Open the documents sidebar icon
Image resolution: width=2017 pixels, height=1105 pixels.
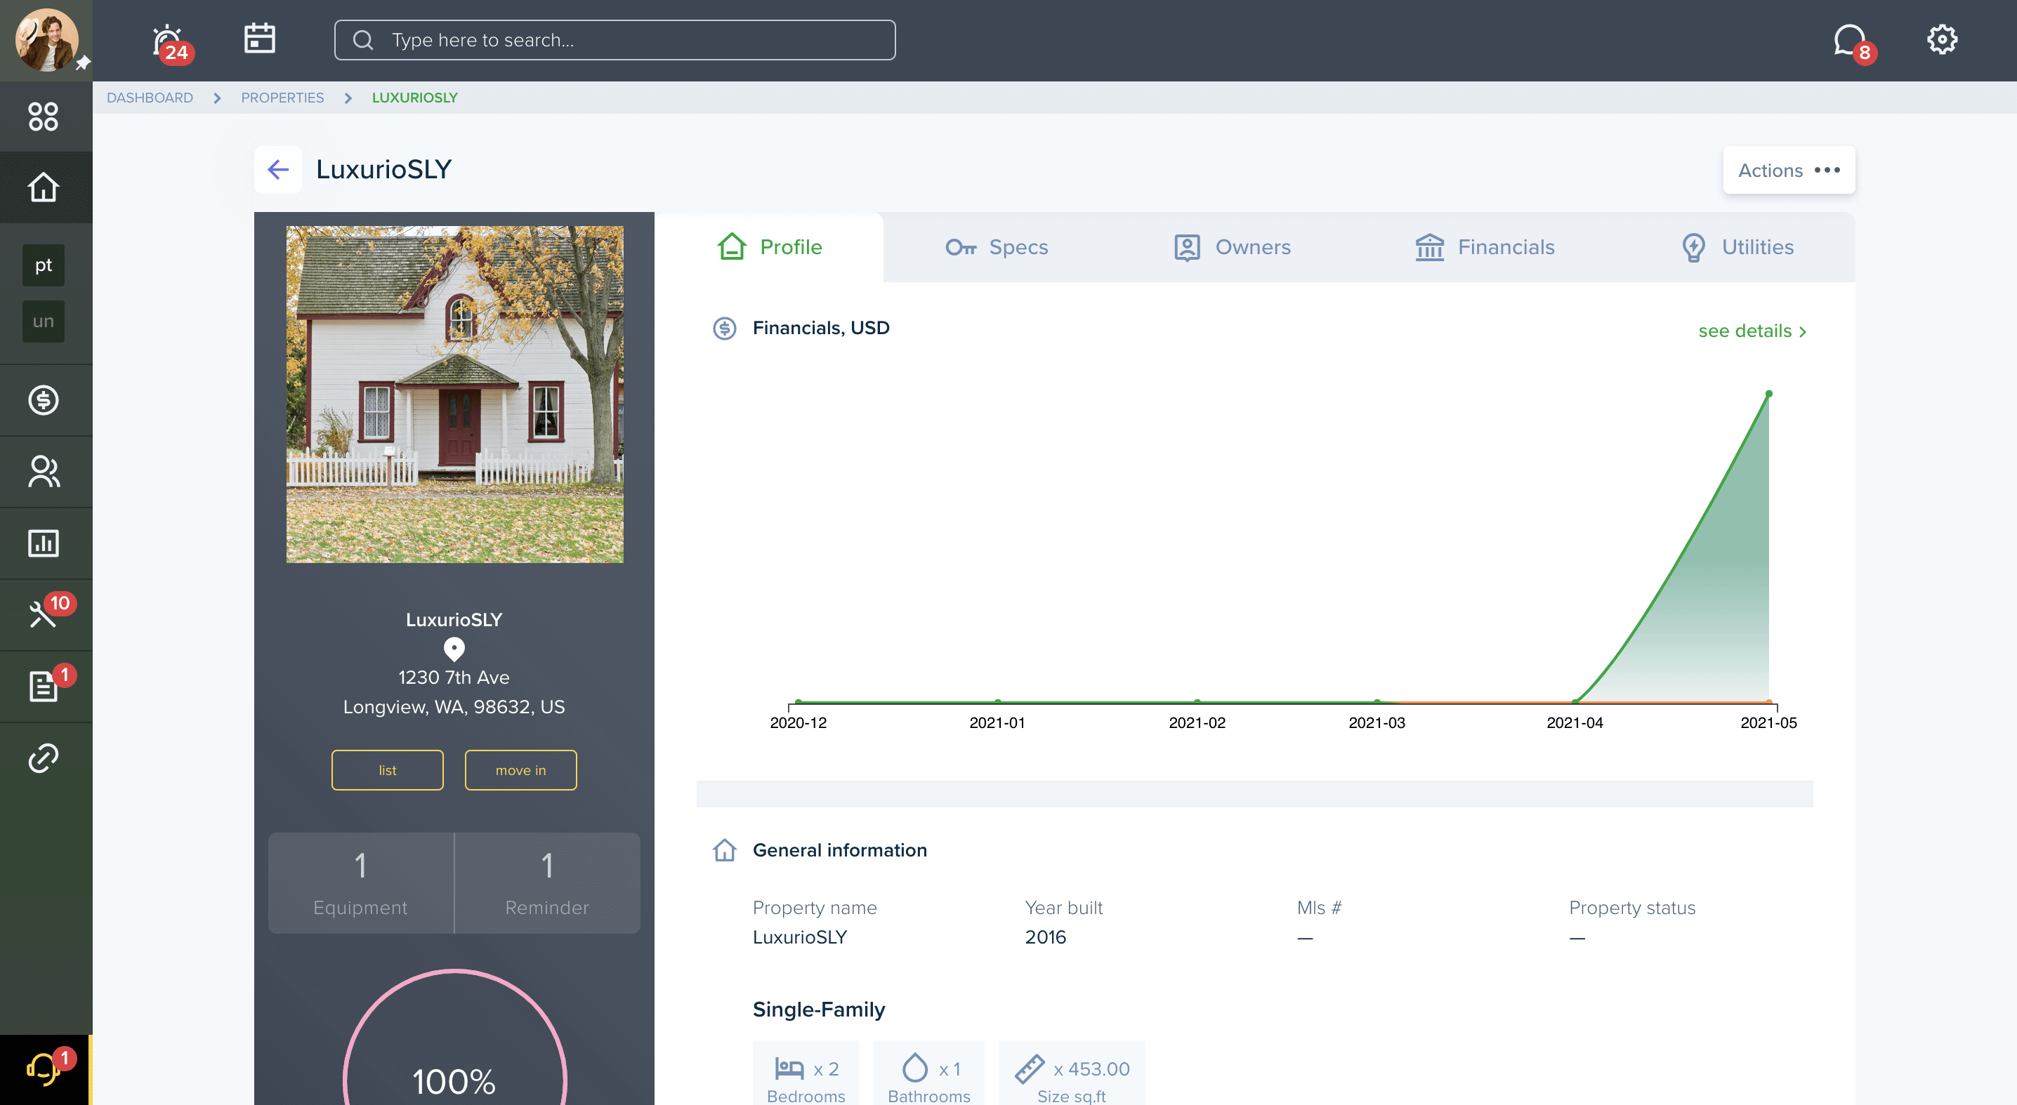[43, 687]
